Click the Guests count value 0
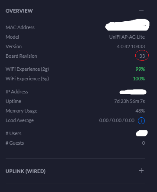 pos(144,143)
